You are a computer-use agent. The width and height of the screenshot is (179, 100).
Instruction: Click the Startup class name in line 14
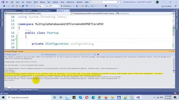click(x=53, y=33)
